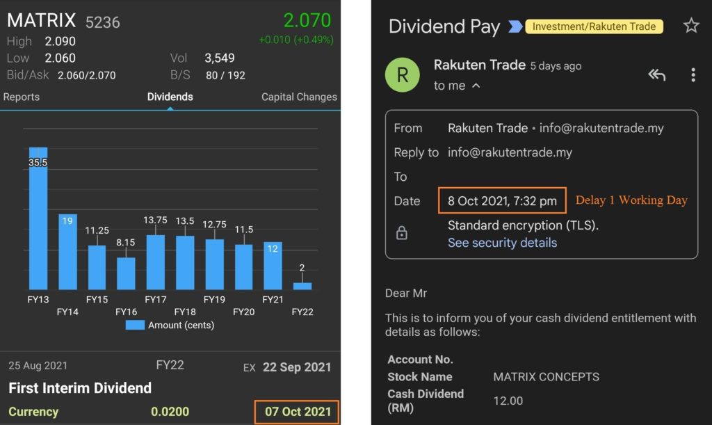Switch to the Reports tab

22,97
